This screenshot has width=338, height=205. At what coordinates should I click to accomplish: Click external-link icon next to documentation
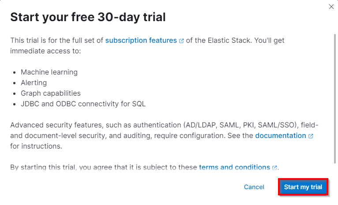(x=311, y=136)
